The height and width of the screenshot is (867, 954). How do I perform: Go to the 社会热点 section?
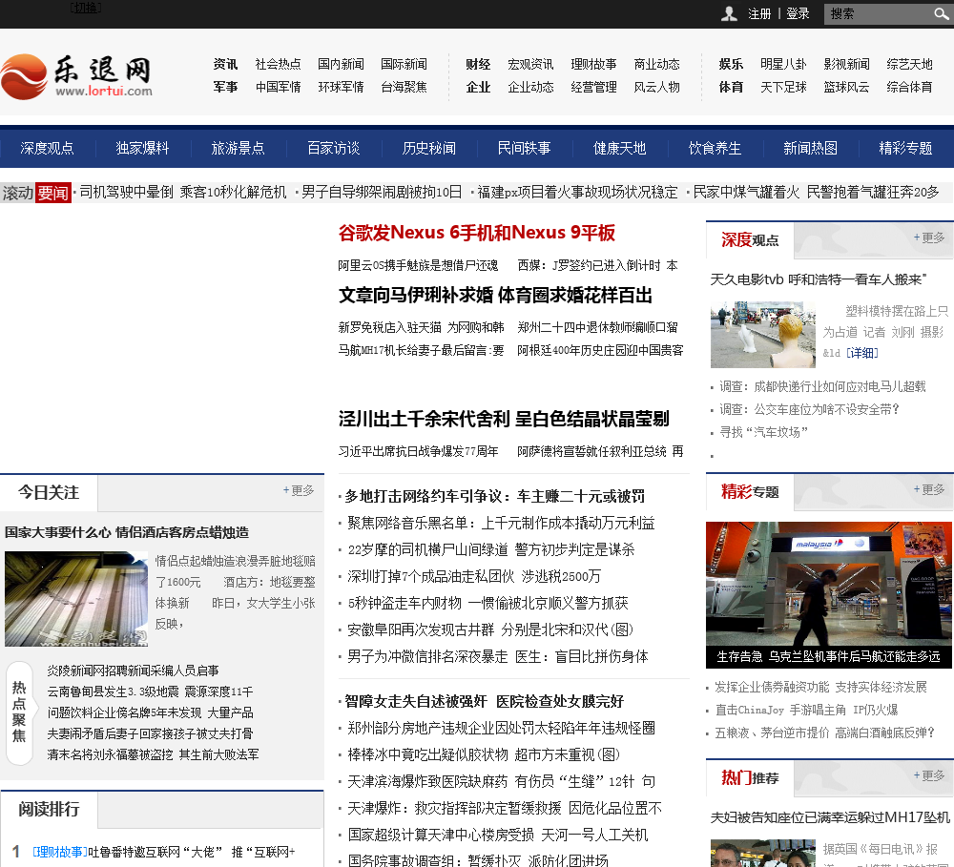278,65
